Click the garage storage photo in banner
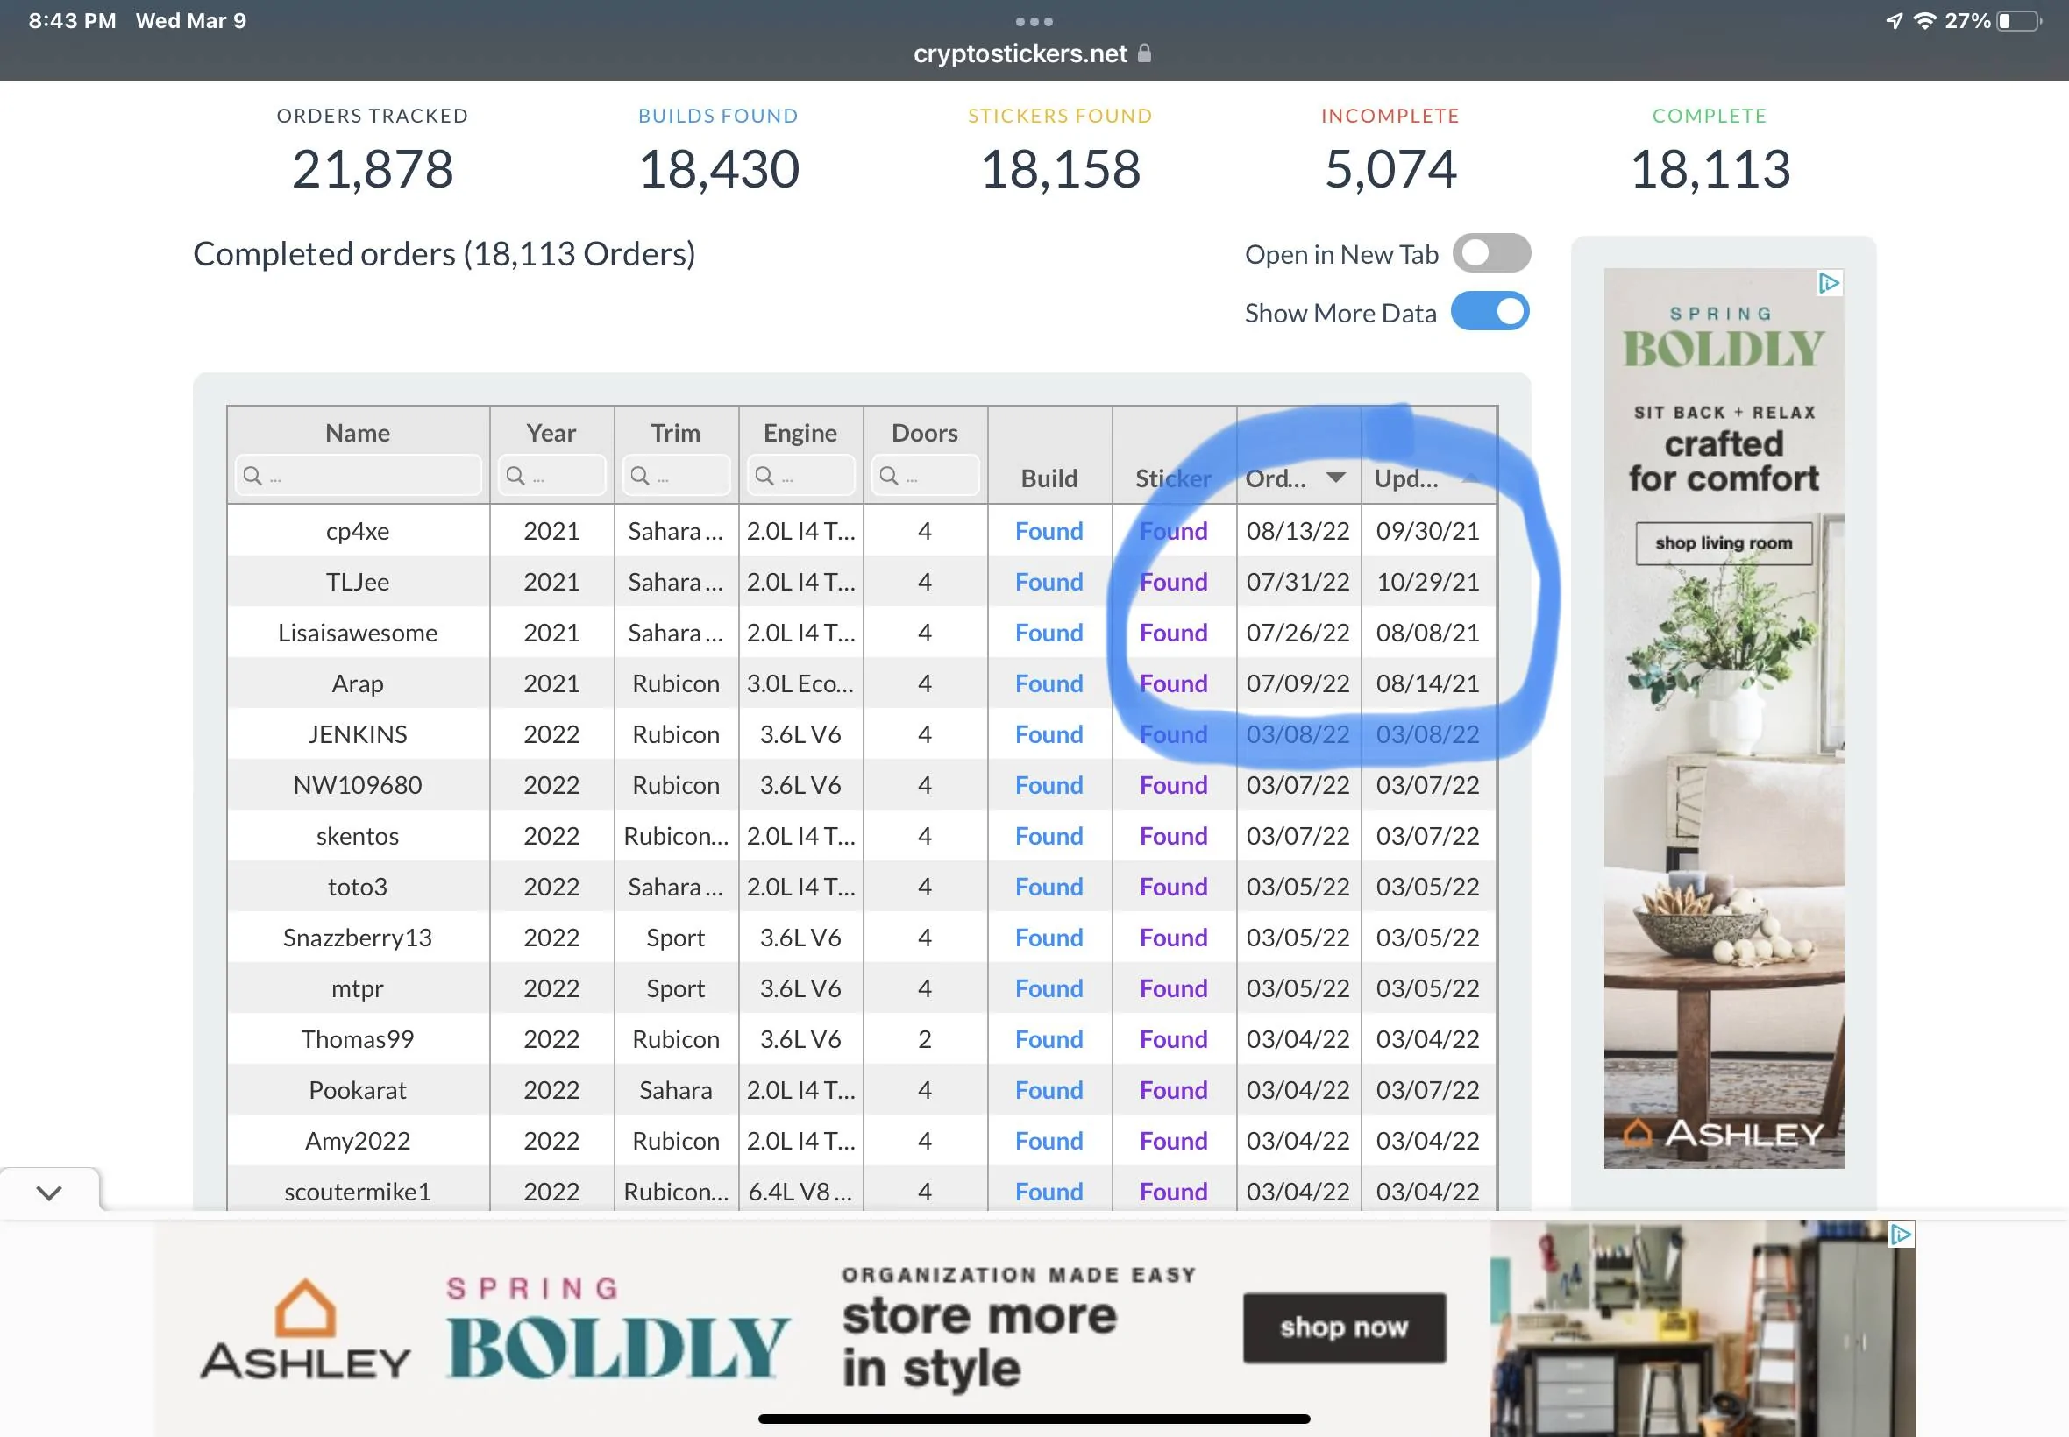The width and height of the screenshot is (2069, 1437). pos(1703,1328)
